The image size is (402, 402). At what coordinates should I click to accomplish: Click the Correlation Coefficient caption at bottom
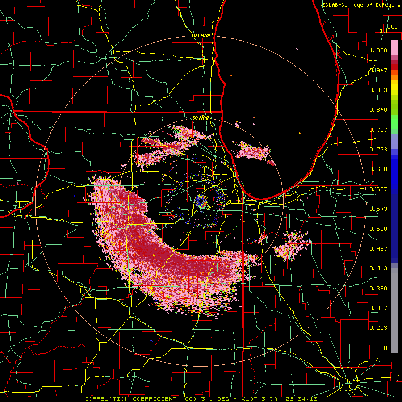[201, 399]
